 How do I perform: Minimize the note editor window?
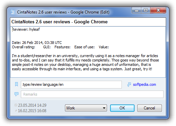(x=137, y=10)
